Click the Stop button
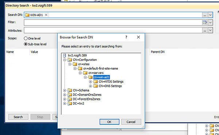Screen dimensions: 219x135 (40, 117)
